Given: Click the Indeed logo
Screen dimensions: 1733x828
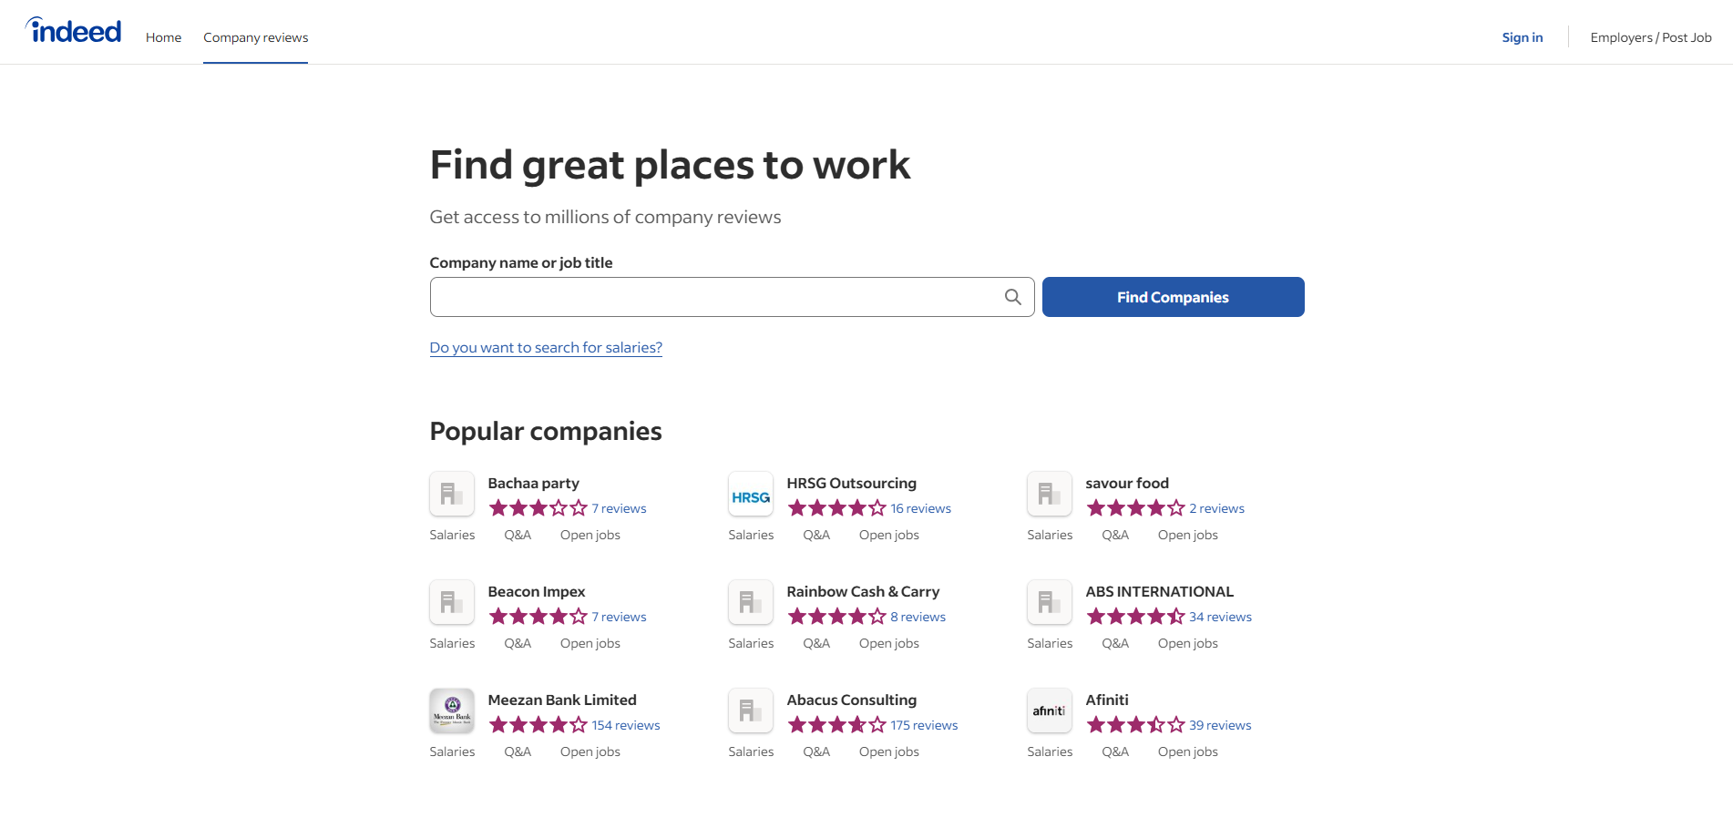Looking at the screenshot, I should tap(73, 31).
